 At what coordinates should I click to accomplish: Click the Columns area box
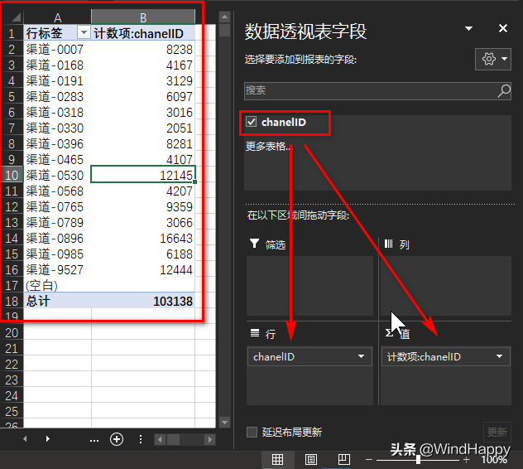(x=446, y=286)
